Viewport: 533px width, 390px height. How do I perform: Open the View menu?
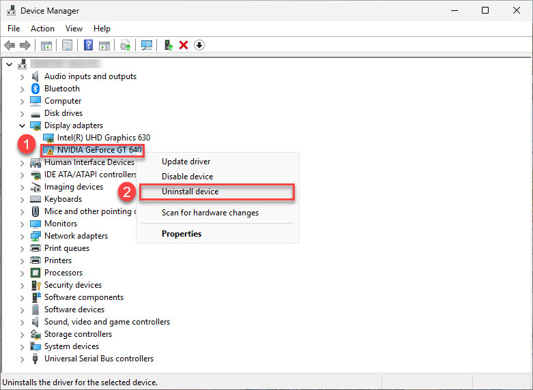click(x=74, y=29)
